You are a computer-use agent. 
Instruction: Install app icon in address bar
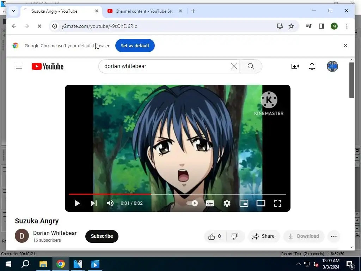point(280,26)
